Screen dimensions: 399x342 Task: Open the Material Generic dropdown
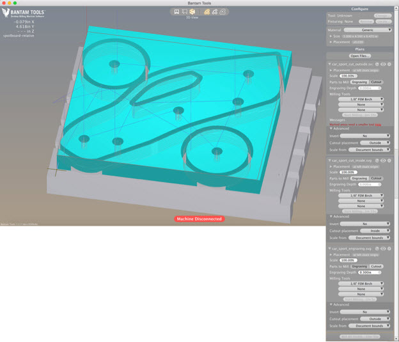pos(368,30)
